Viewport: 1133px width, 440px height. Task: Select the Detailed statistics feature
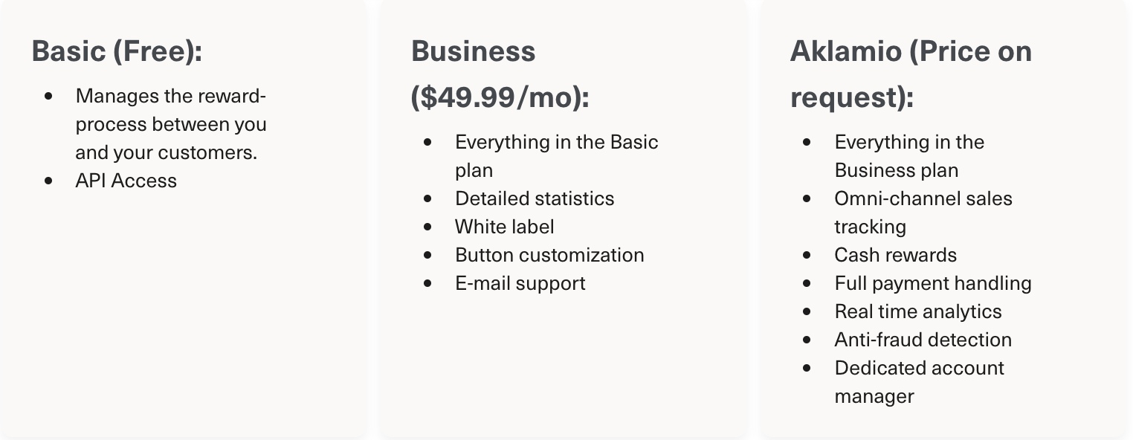(535, 198)
